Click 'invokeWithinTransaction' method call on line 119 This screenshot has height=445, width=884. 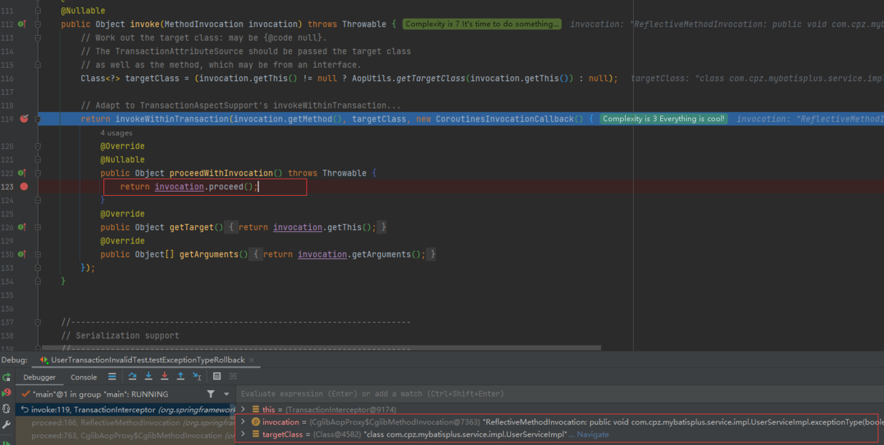click(x=172, y=119)
